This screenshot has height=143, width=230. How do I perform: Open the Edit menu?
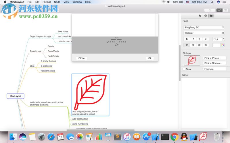pyautogui.click(x=37, y=2)
